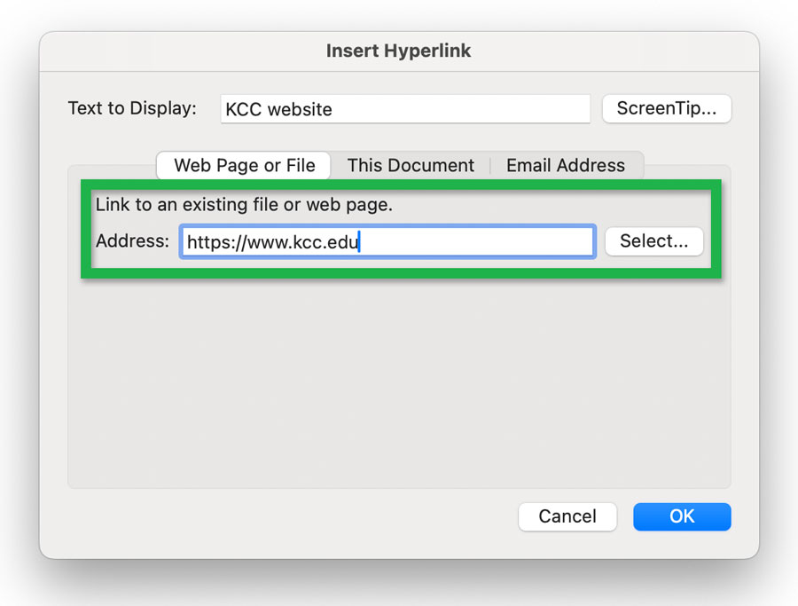Cancel out of Insert Hyperlink
798x606 pixels.
click(x=567, y=516)
